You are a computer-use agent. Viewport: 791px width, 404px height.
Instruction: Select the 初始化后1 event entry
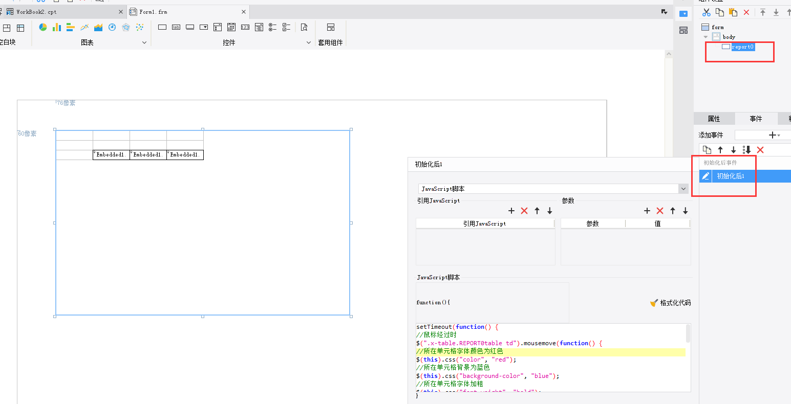coord(745,176)
